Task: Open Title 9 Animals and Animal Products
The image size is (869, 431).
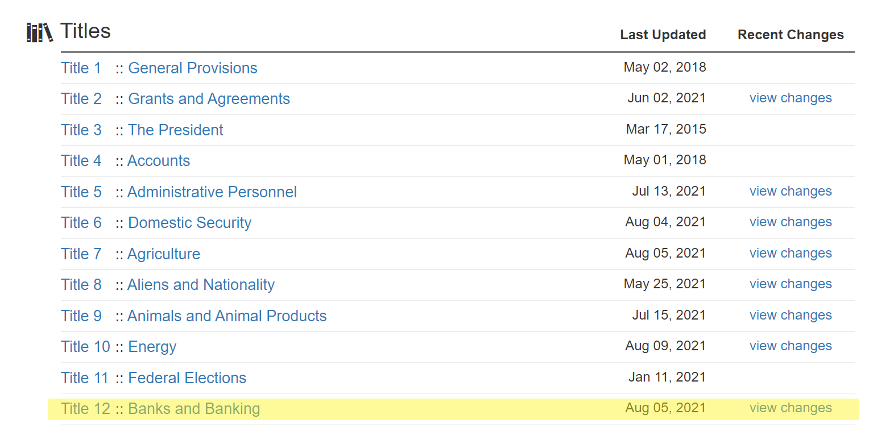Action: coord(194,316)
